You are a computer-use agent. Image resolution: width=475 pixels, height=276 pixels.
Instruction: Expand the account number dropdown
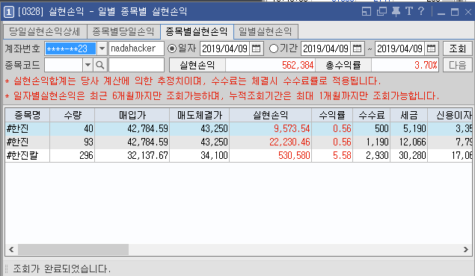(x=102, y=48)
